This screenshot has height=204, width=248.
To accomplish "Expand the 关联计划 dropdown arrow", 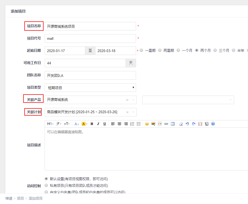I will [x=133, y=112].
